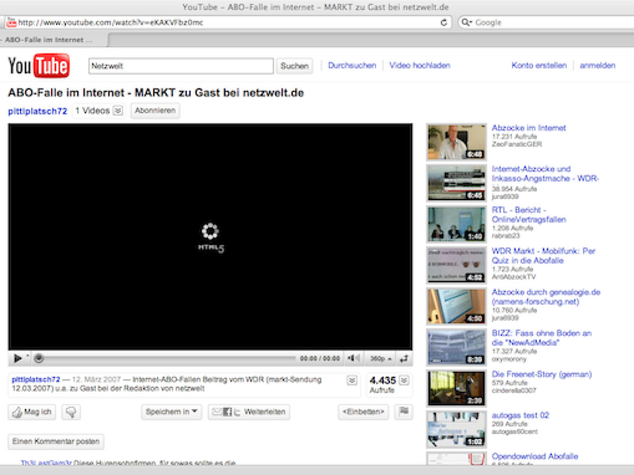Click the HTML5 loading spinner in player
The width and height of the screenshot is (634, 475).
pyautogui.click(x=210, y=237)
